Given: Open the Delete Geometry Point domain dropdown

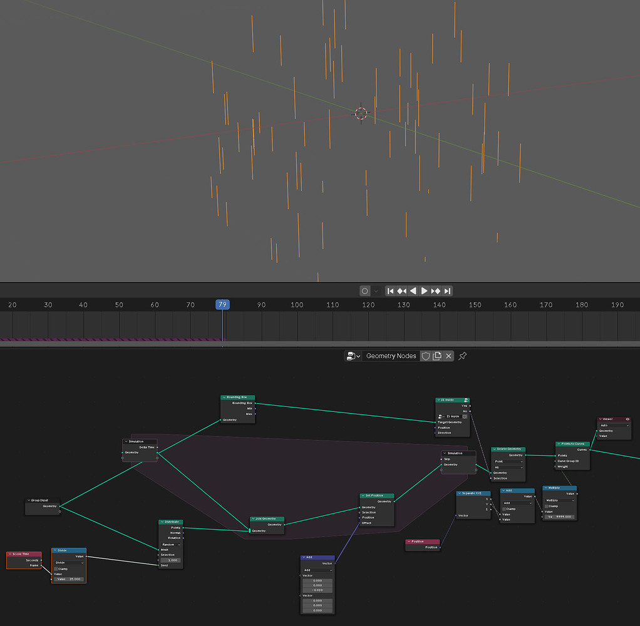Looking at the screenshot, I should pyautogui.click(x=508, y=461).
